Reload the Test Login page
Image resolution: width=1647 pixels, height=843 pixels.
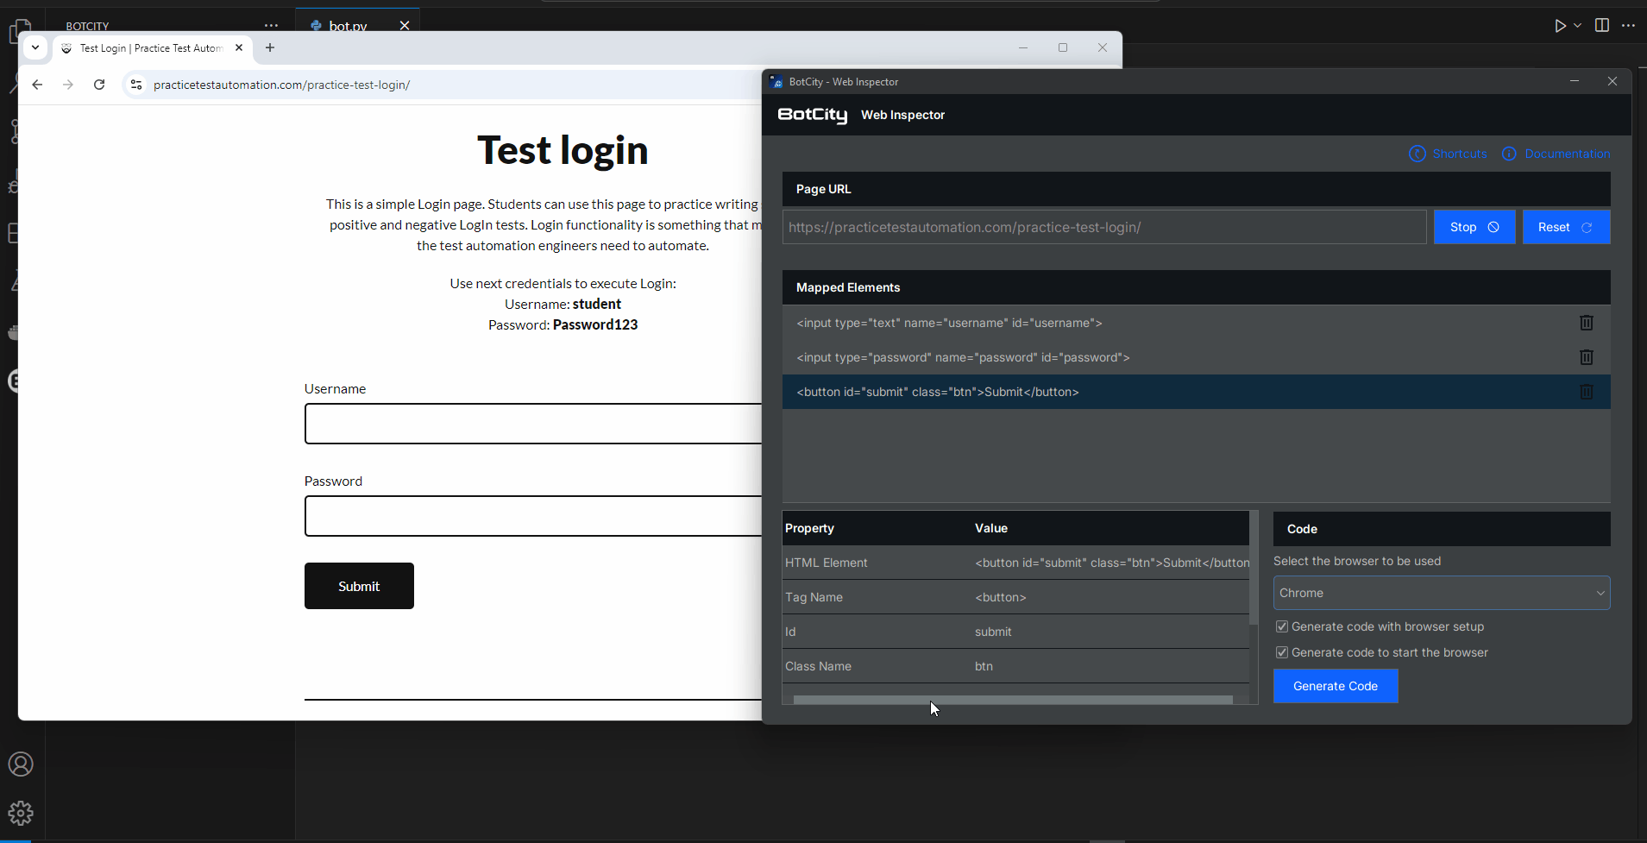(x=99, y=85)
